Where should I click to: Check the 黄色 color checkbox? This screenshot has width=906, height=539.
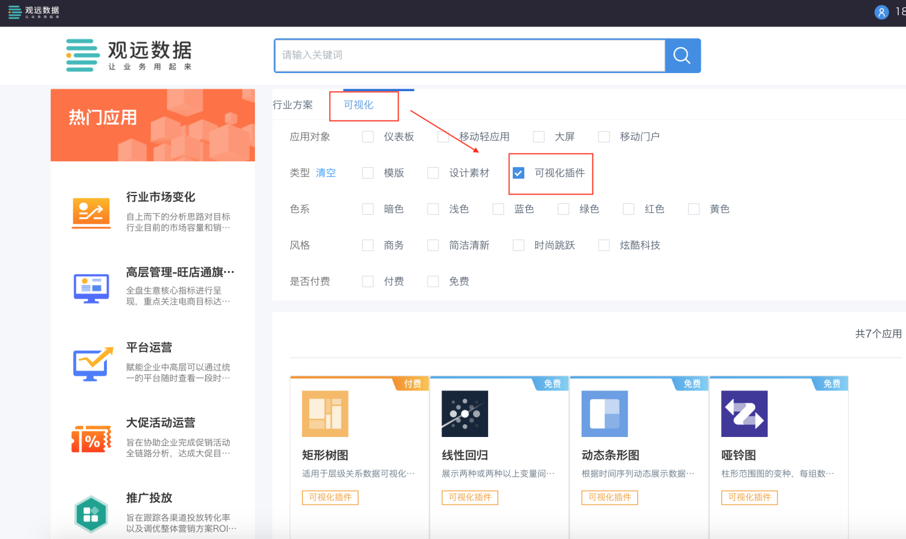(x=694, y=209)
